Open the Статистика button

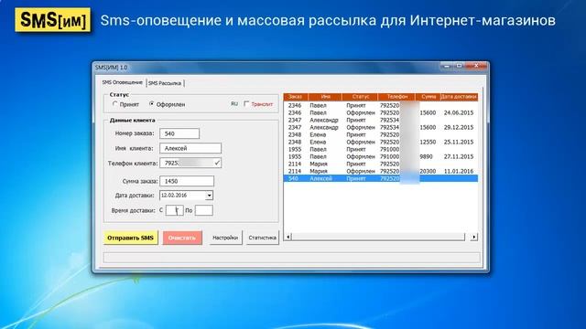click(x=263, y=238)
